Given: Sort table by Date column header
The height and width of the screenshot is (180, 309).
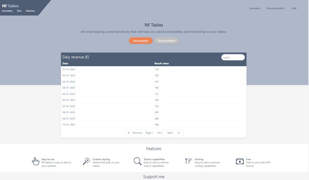Looking at the screenshot, I should pos(66,64).
